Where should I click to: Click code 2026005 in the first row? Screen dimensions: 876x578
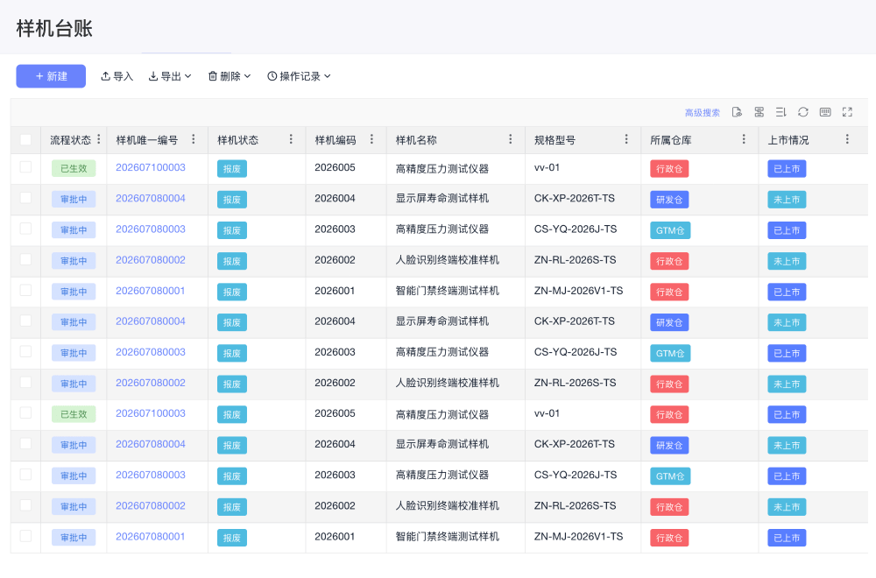pyautogui.click(x=335, y=167)
